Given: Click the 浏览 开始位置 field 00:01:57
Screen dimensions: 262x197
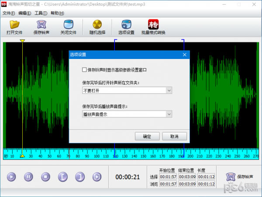Looking at the screenshot, I should pyautogui.click(x=168, y=184).
